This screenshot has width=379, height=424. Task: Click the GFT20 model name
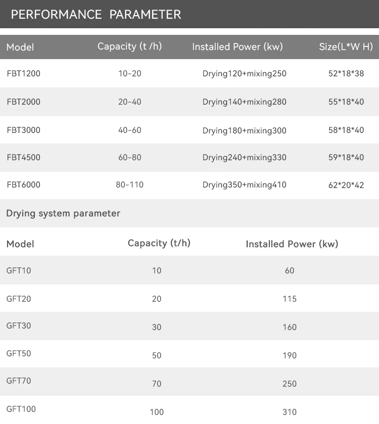tap(19, 299)
